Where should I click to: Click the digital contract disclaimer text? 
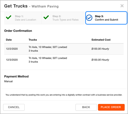tap(64, 95)
